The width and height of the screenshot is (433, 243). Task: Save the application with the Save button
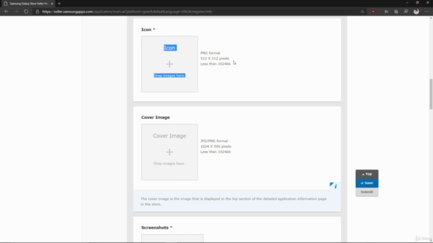tap(367, 183)
